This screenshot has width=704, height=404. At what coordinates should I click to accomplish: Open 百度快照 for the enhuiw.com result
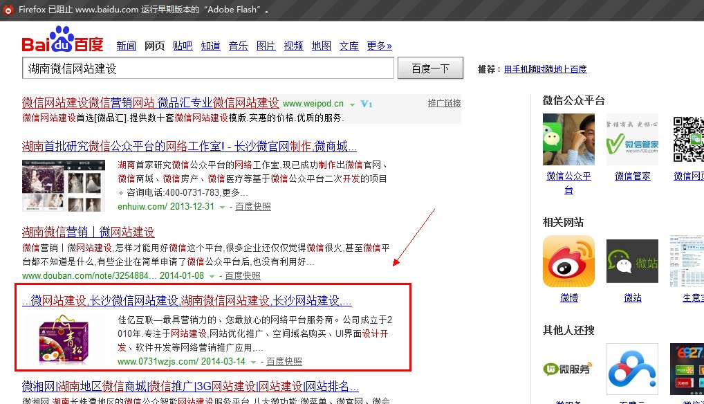[x=253, y=206]
